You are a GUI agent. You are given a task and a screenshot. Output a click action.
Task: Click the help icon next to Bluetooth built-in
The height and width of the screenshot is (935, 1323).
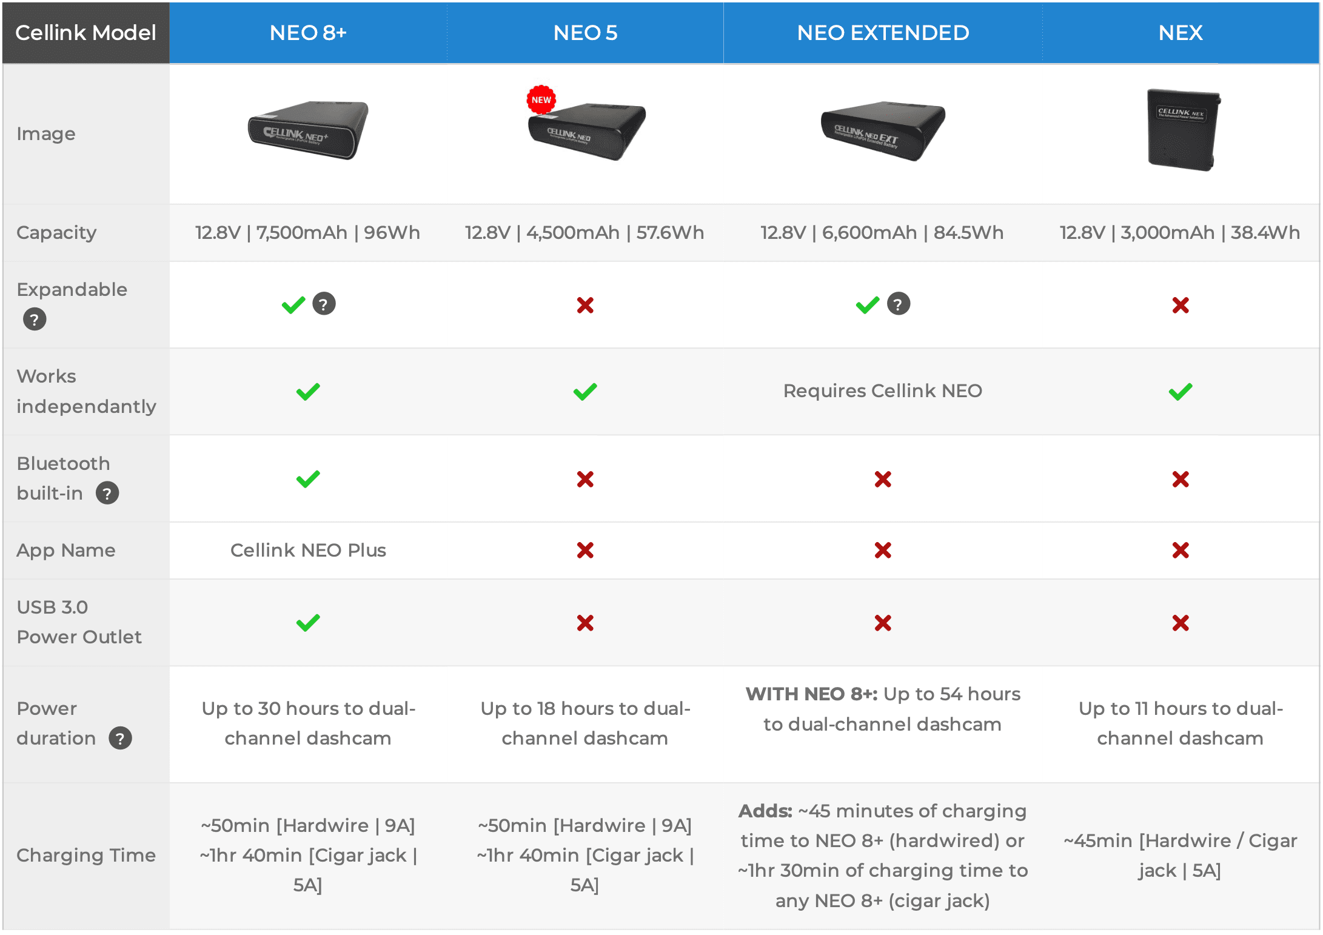(x=107, y=493)
